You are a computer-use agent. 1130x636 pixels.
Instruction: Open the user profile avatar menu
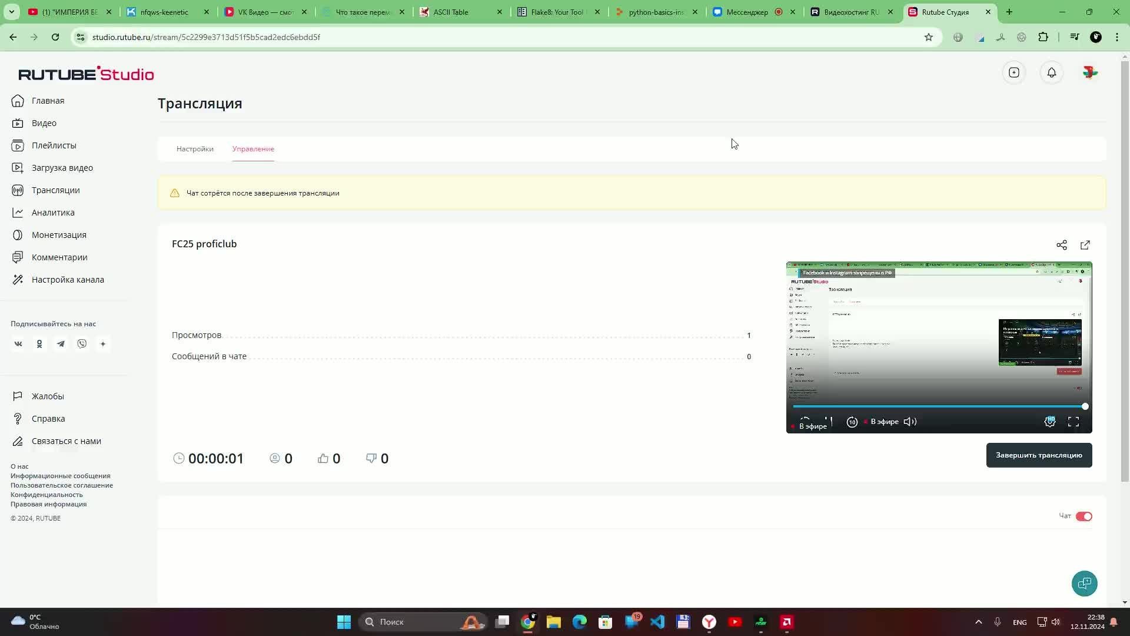click(1089, 72)
